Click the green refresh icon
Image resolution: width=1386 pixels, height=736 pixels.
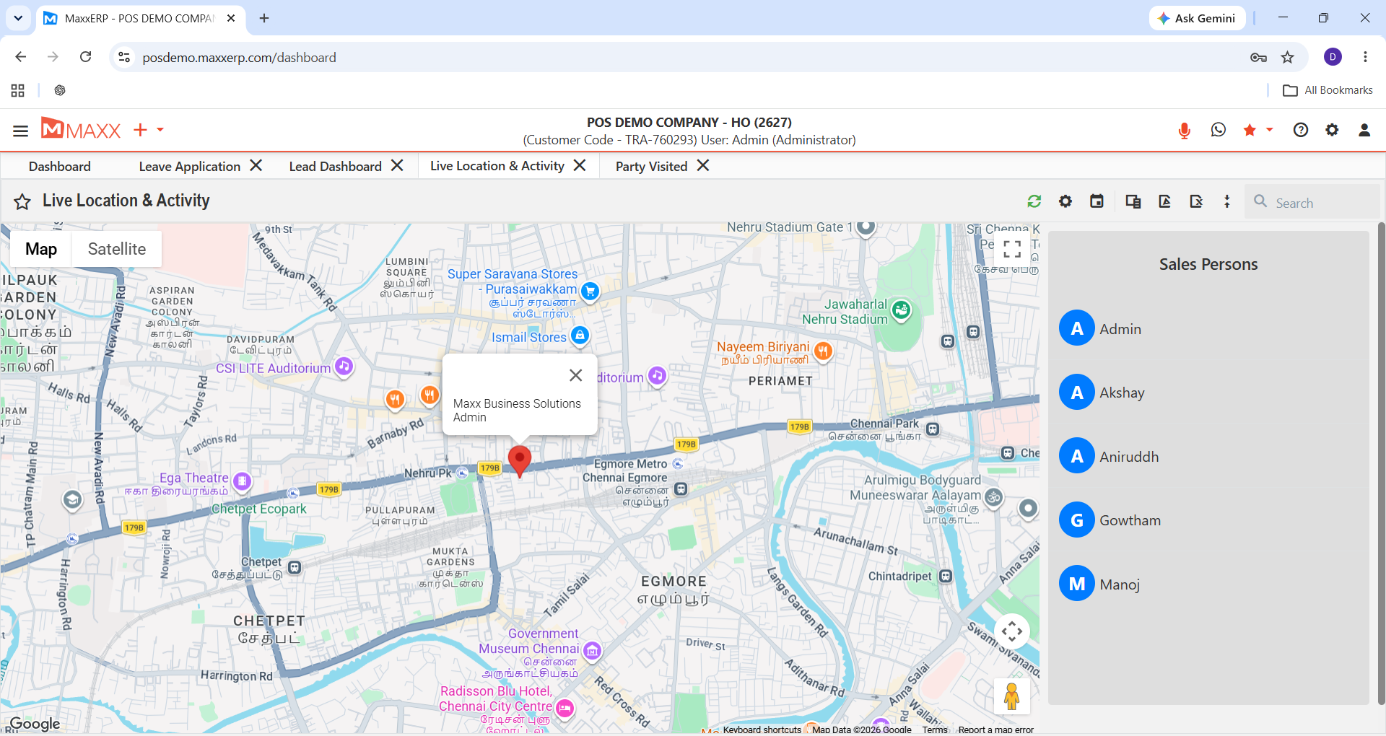[1034, 201]
